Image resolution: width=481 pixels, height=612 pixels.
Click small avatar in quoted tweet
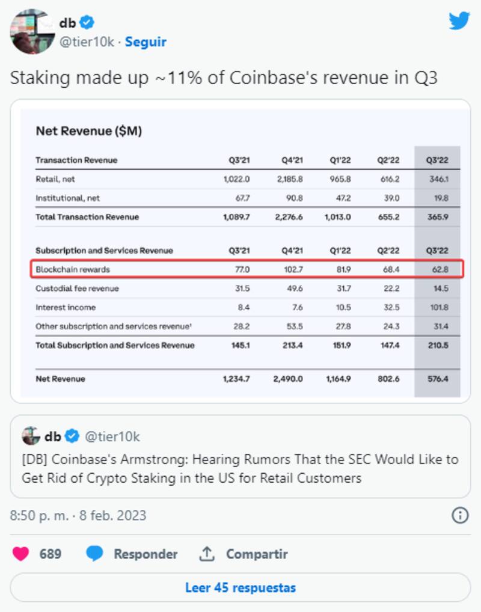[x=31, y=436]
